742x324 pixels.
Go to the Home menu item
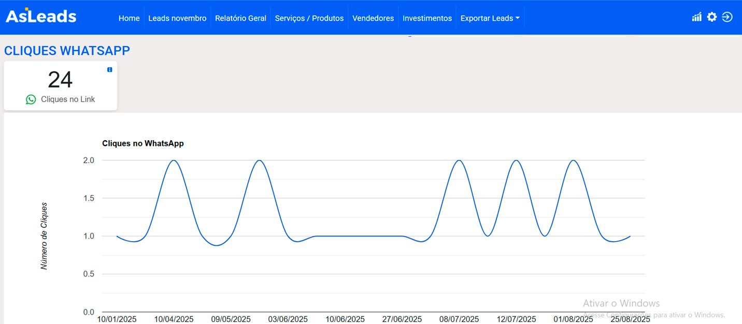pyautogui.click(x=129, y=18)
